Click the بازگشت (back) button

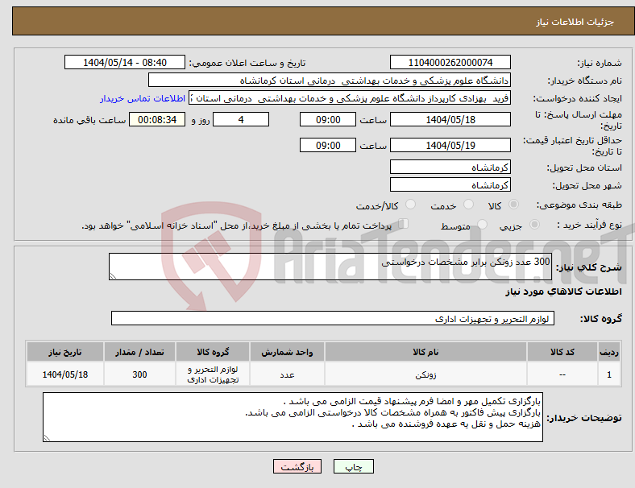(x=297, y=466)
